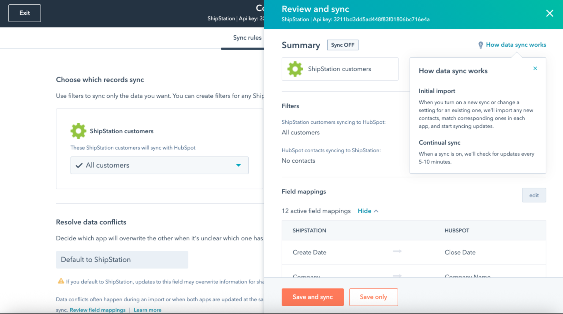This screenshot has height=314, width=563.
Task: Open the How data sync works link
Action: pyautogui.click(x=516, y=45)
